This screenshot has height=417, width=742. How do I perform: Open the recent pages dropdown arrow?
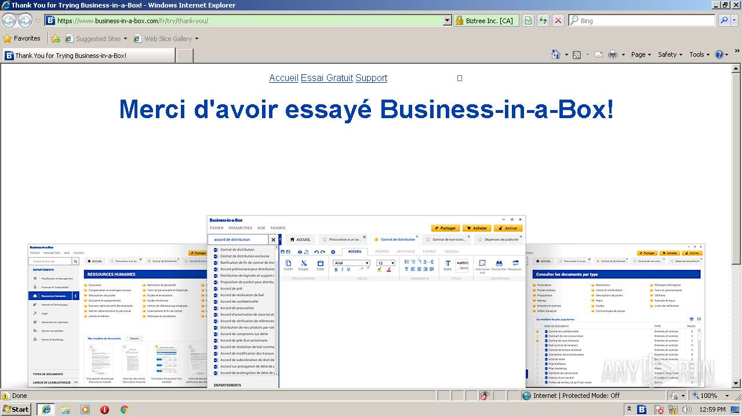(x=38, y=20)
